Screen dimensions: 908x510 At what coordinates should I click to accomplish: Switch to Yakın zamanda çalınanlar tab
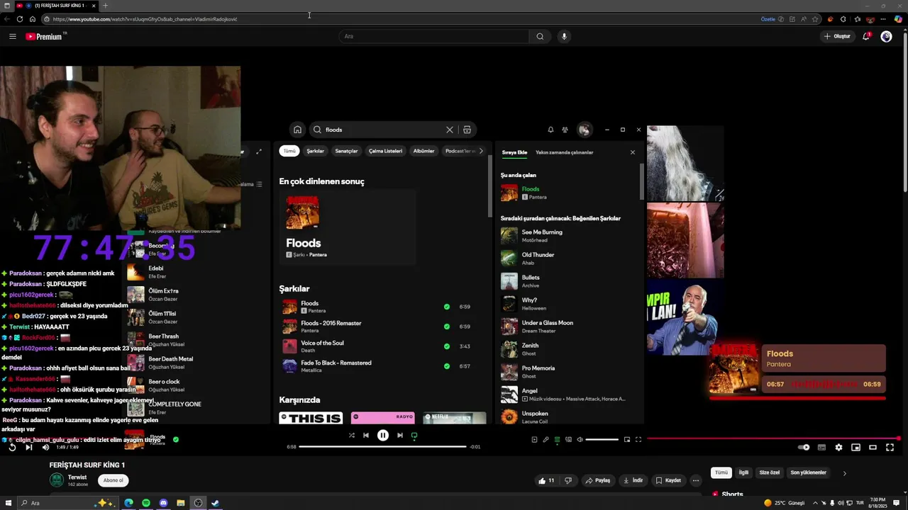click(565, 152)
